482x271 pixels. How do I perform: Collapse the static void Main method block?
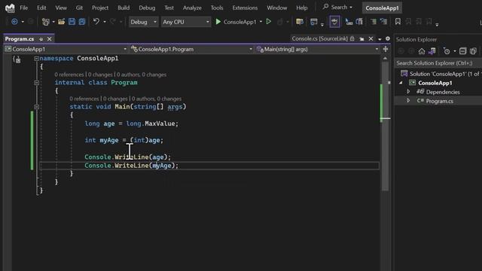[x=37, y=107]
